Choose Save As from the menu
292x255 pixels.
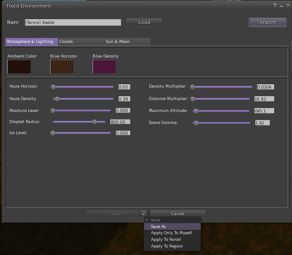(x=158, y=226)
